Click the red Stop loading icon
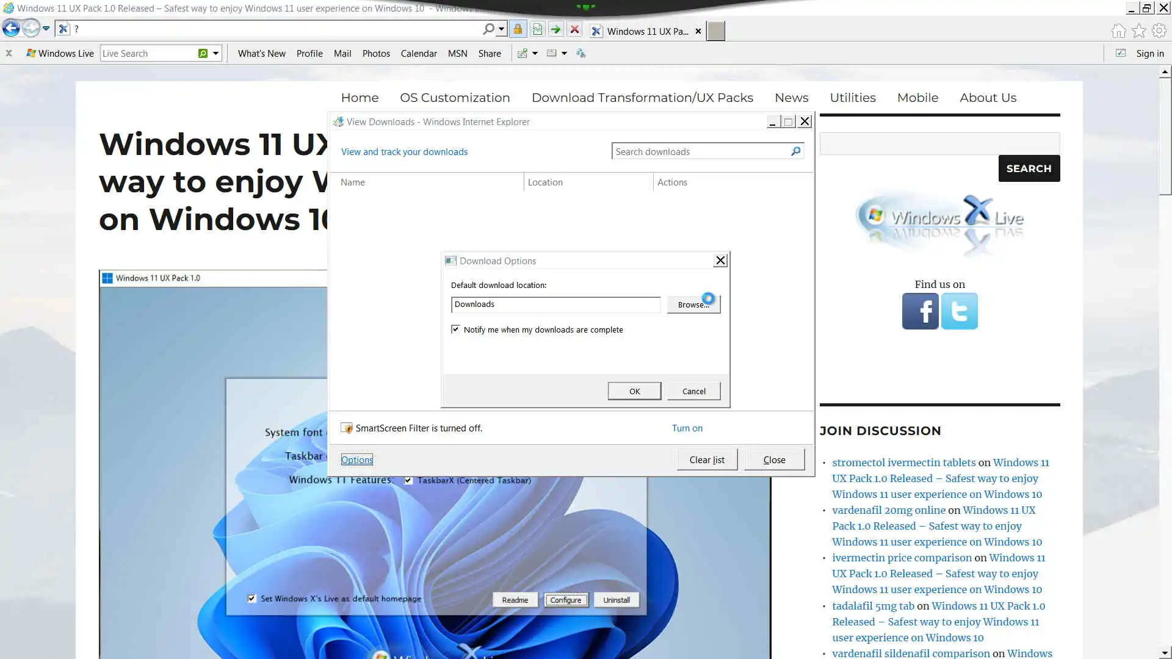Image resolution: width=1172 pixels, height=659 pixels. pyautogui.click(x=574, y=29)
